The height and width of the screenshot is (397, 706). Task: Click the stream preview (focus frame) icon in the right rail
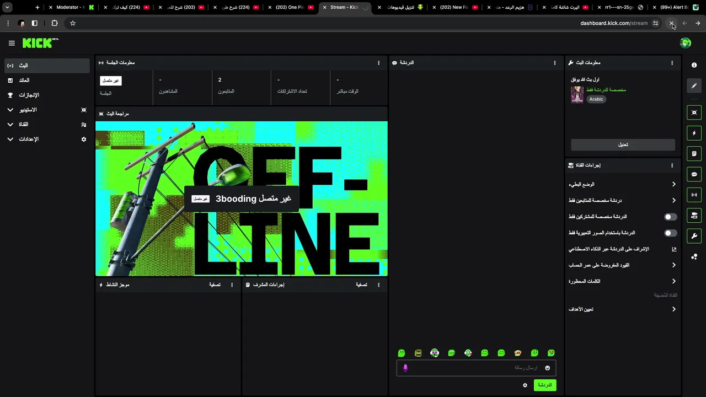coord(694,112)
